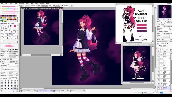Enable the Selection Source checkbox
The width and height of the screenshot is (172, 97).
point(158,47)
